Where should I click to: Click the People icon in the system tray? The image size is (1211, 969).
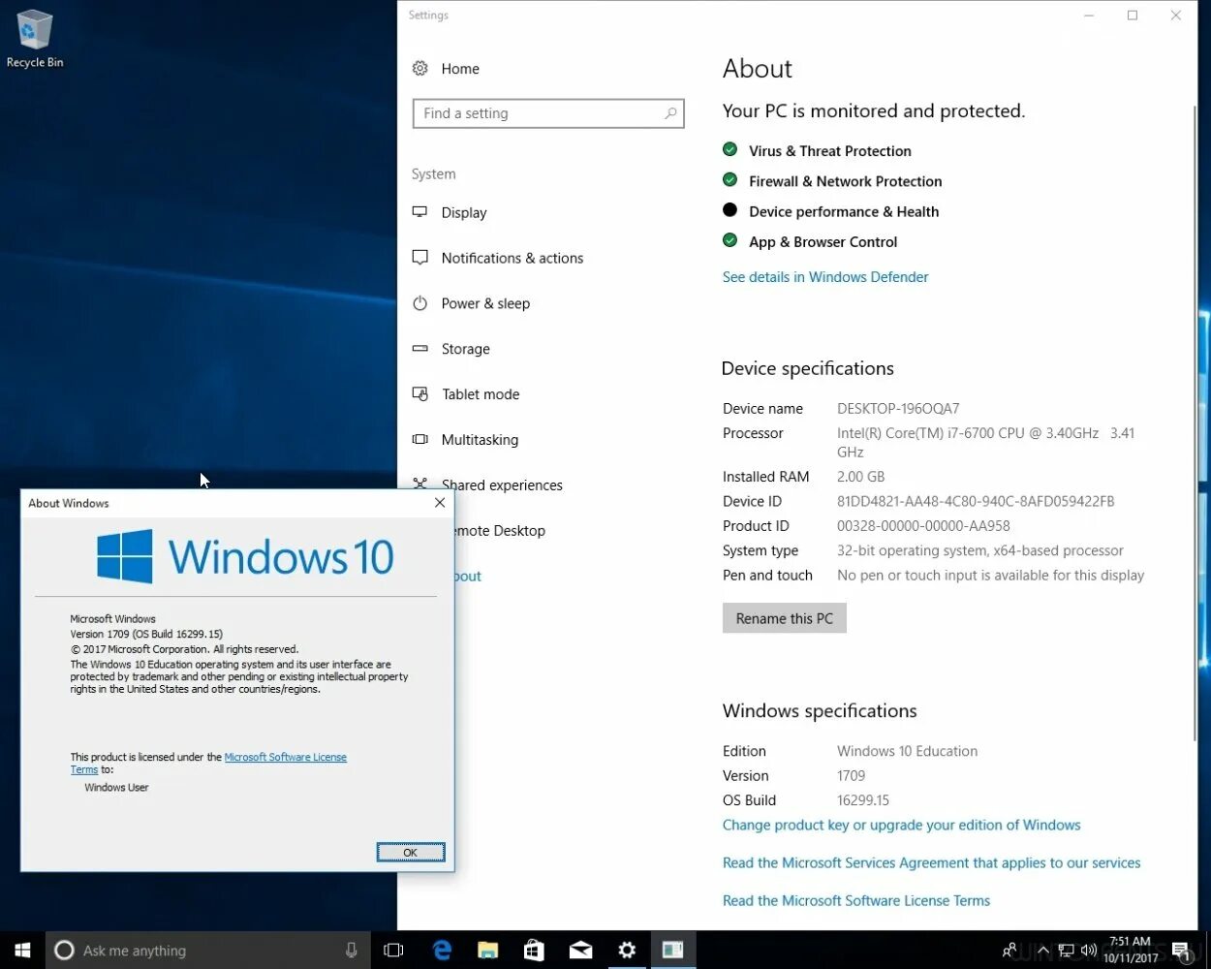(x=1010, y=951)
